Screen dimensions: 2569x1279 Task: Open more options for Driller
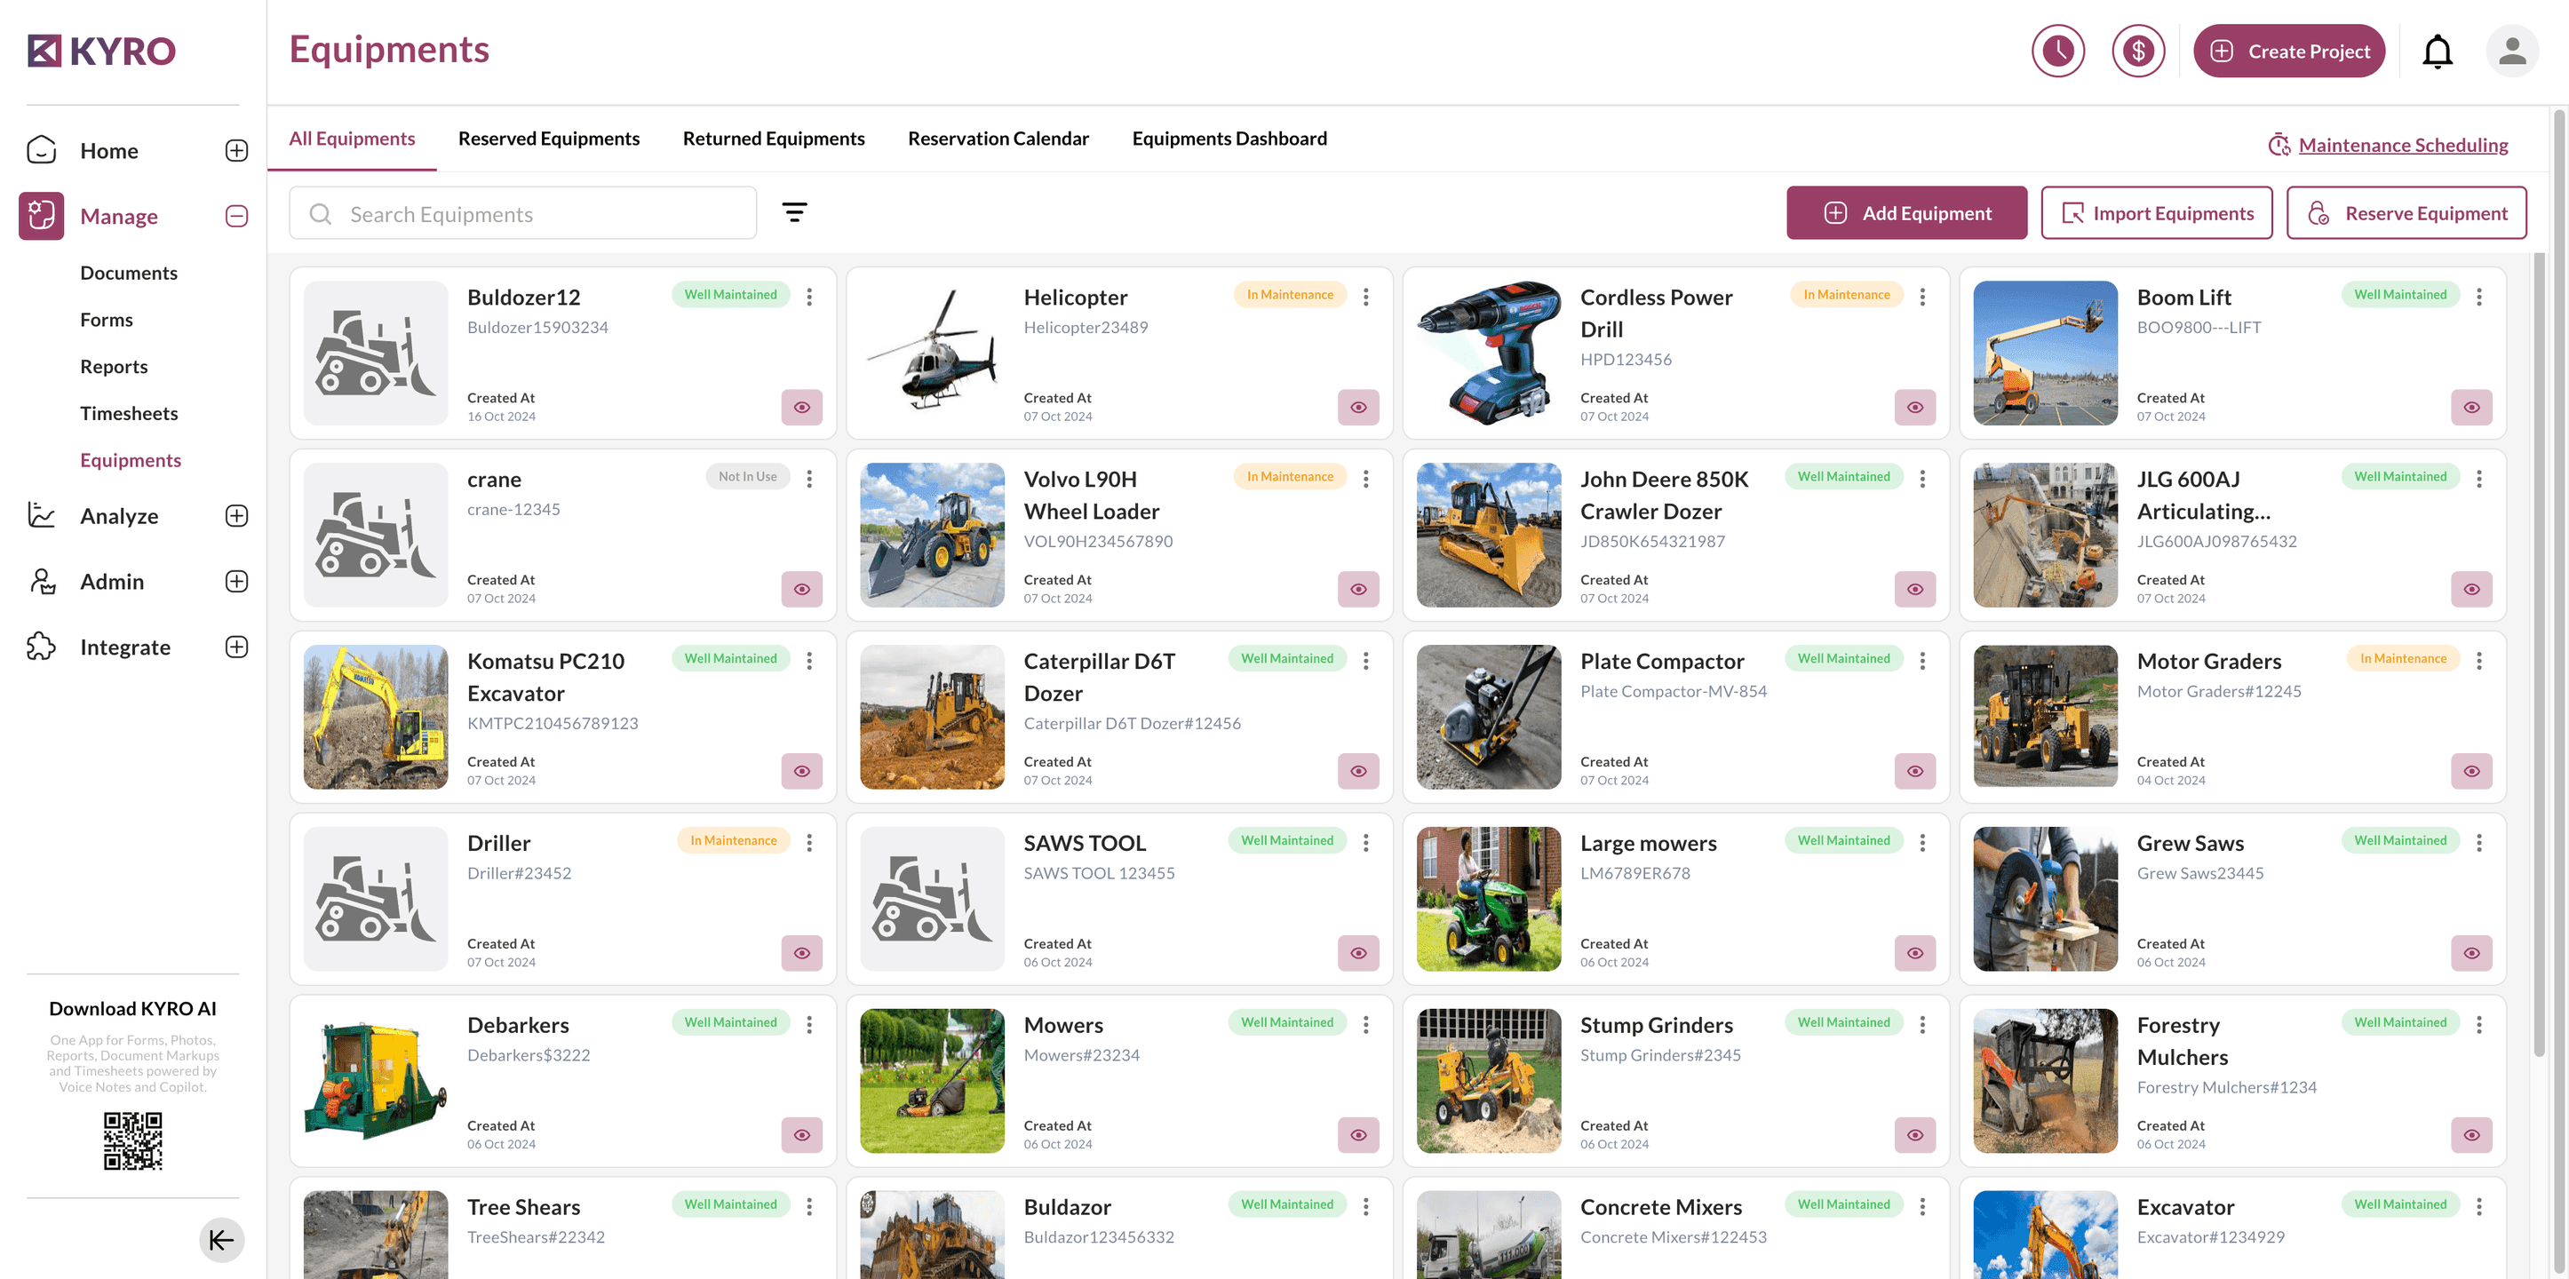pos(808,844)
